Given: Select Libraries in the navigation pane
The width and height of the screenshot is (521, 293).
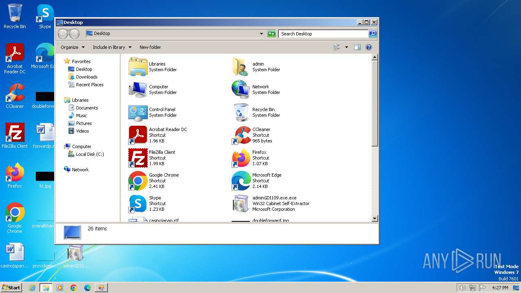Looking at the screenshot, I should coord(80,100).
